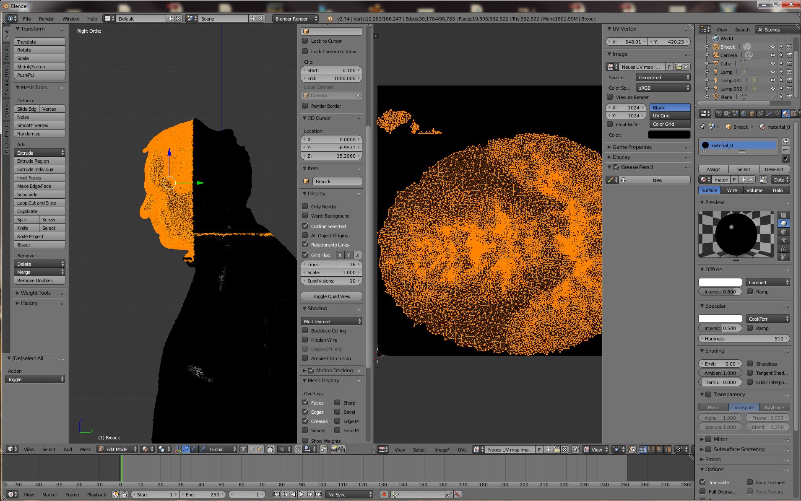
Task: Hide the Cube object with eye icon
Action: [x=772, y=63]
